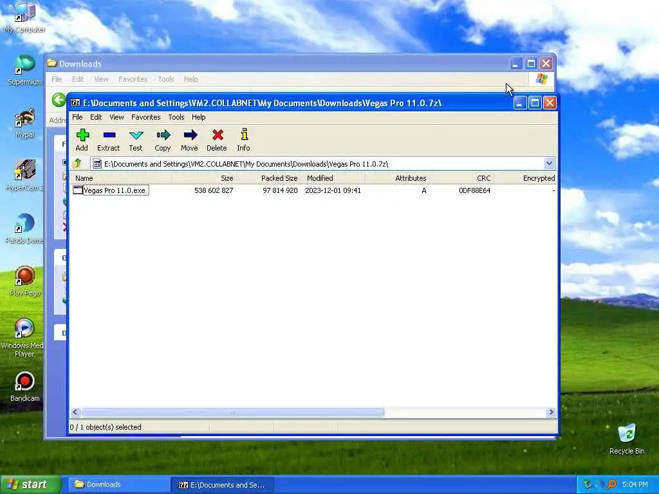Screen dimensions: 659x494
Task: Open the View menu in Downloads window
Action: tap(101, 79)
